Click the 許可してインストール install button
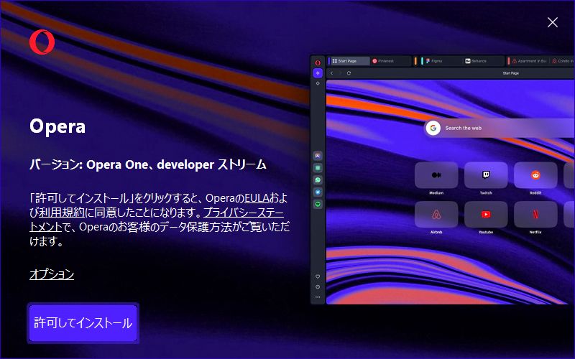This screenshot has height=359, width=575. pos(83,322)
